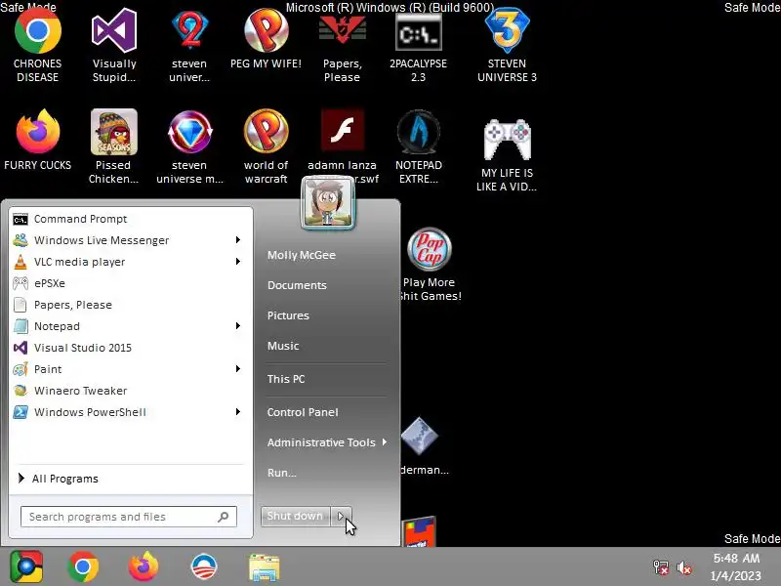Select the adamn lanza .swf Flash file
Image resolution: width=781 pixels, height=586 pixels.
(343, 146)
